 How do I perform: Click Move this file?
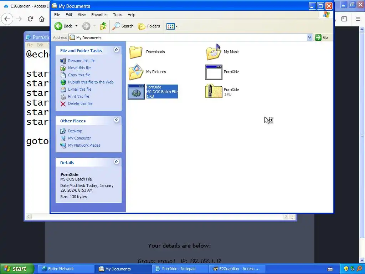[79, 68]
